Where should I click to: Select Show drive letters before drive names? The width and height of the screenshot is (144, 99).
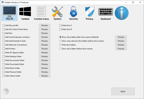coord(60,49)
